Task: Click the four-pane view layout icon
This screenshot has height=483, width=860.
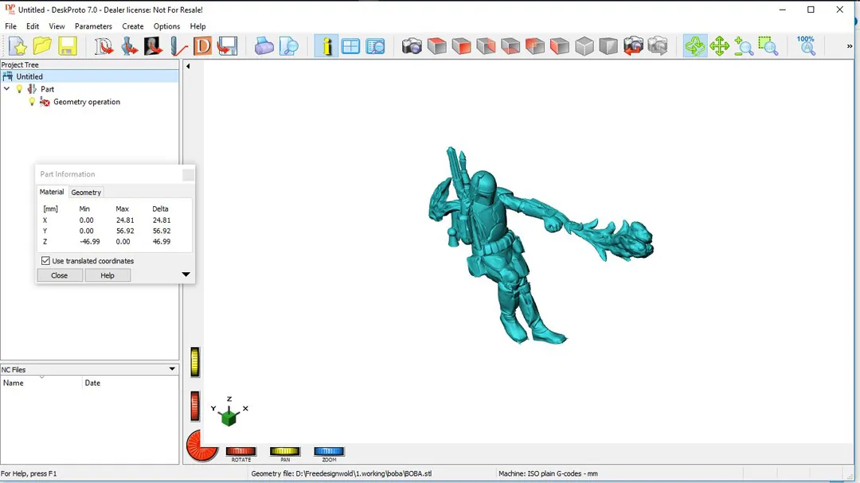Action: (350, 46)
